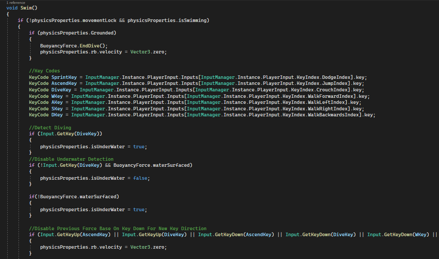Viewport: 439px width, 259px height.
Task: Click the SprintKey variable declaration name
Action: (64, 78)
